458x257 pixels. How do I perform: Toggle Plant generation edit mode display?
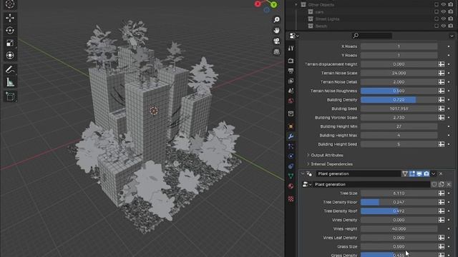pos(412,174)
